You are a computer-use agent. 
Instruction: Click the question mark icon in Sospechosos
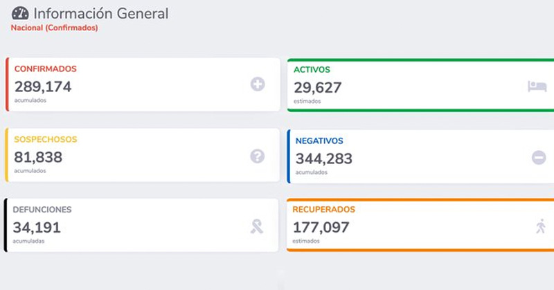(x=258, y=156)
